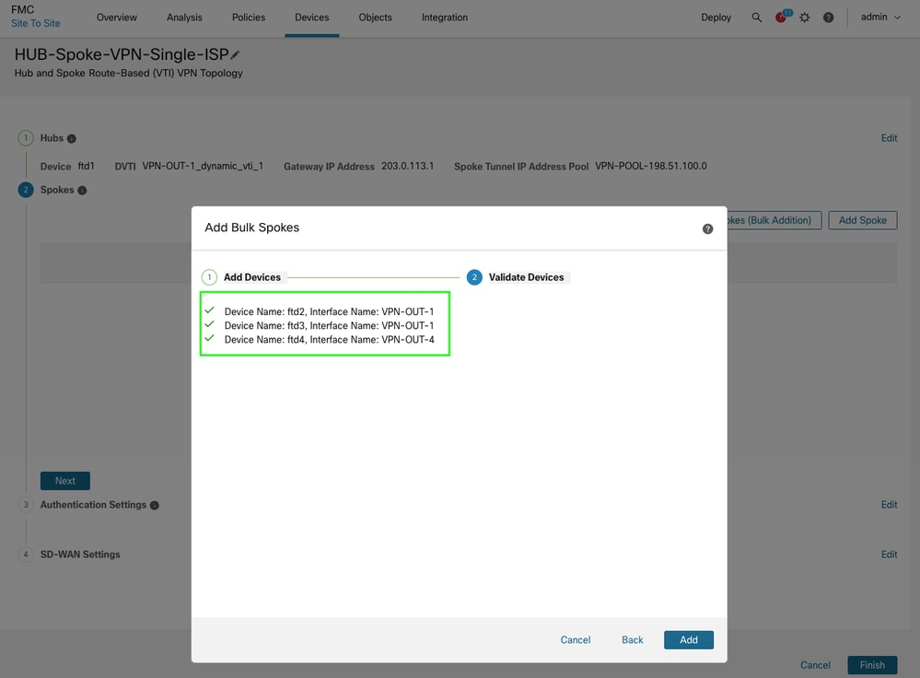Expand the admin user dropdown
Viewport: 920px width, 678px height.
(880, 18)
